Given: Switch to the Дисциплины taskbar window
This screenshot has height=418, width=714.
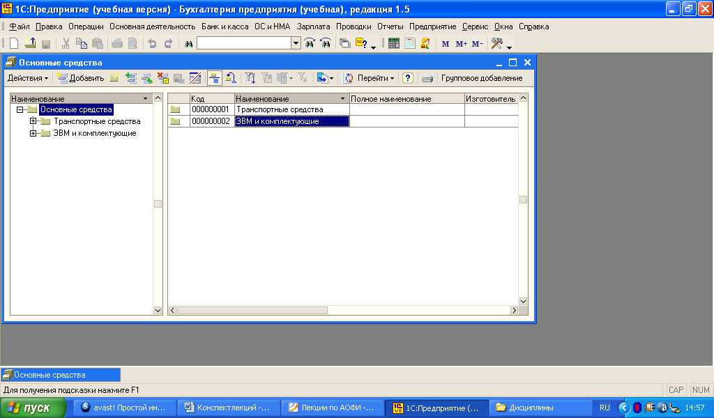Looking at the screenshot, I should [x=540, y=408].
